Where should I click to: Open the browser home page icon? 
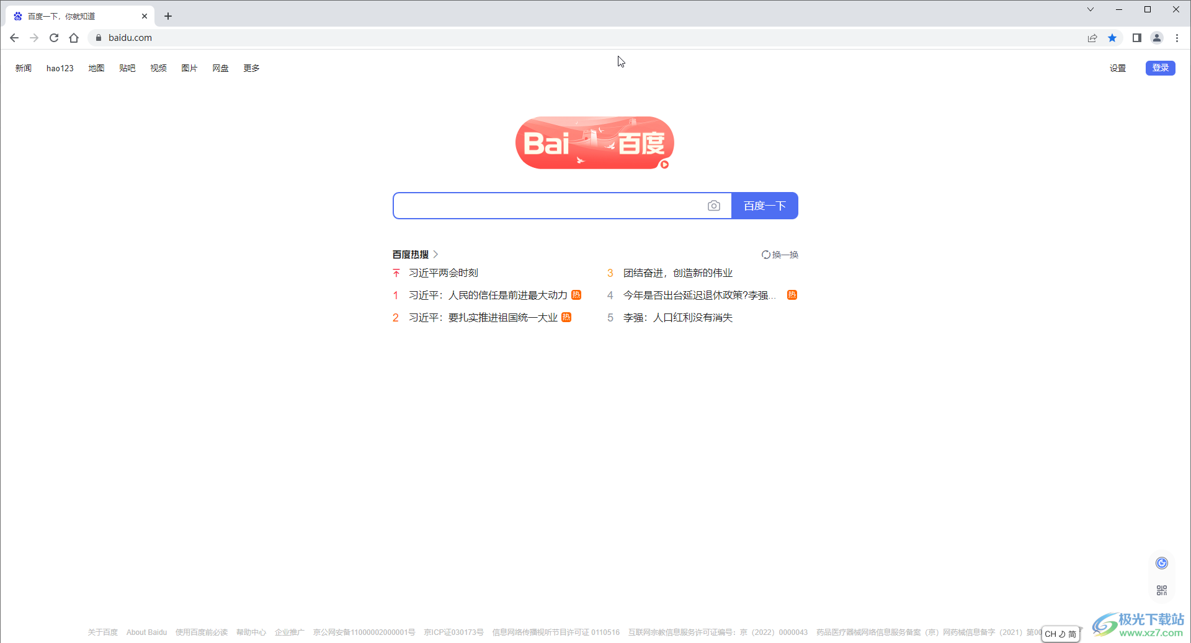[x=74, y=38]
